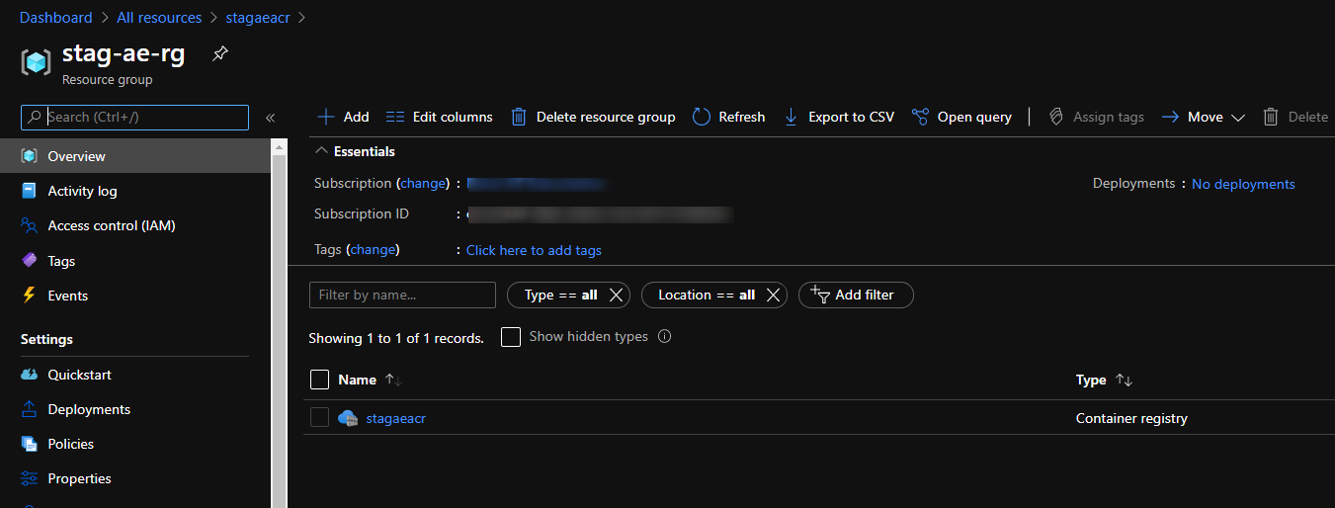Screen dimensions: 1335x508
Task: Click the Events lightning icon
Action: coord(29,296)
